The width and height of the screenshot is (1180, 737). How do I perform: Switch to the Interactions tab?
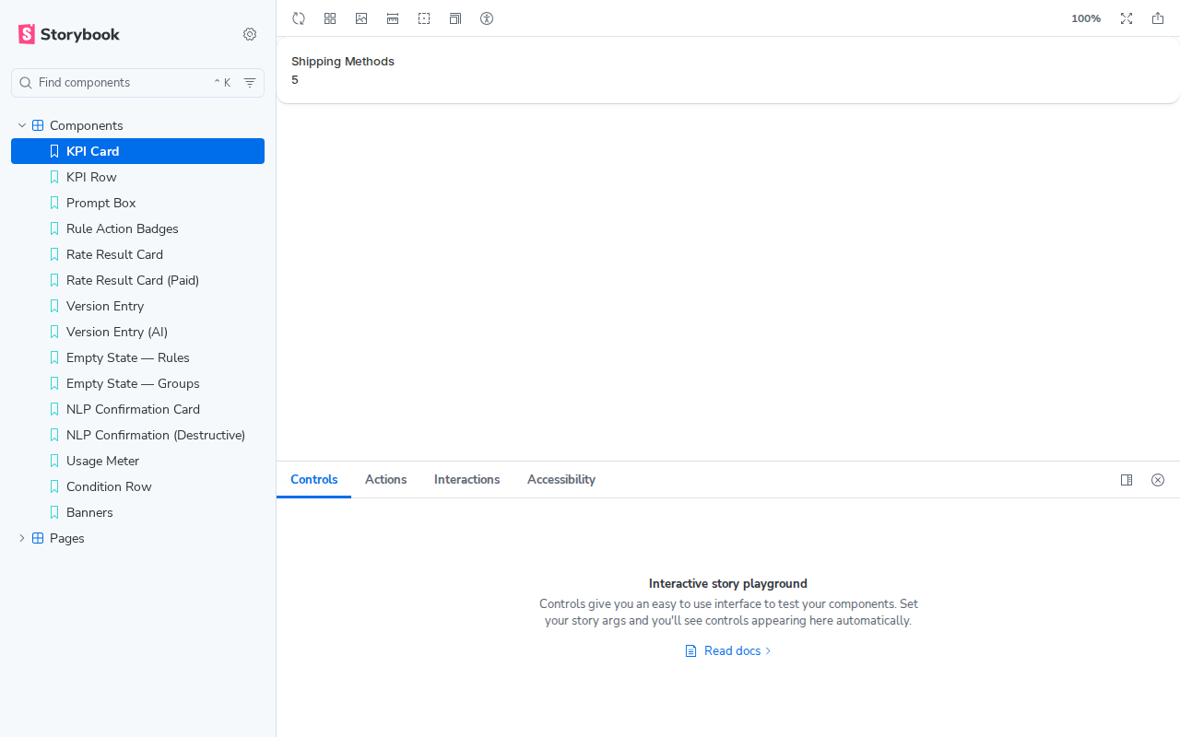coord(466,479)
